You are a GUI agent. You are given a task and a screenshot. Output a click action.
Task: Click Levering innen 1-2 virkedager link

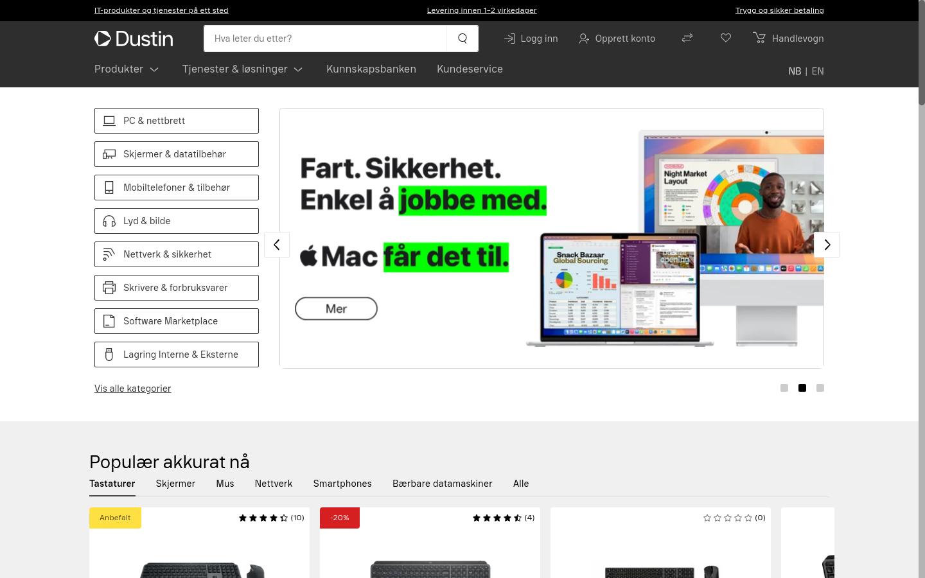[x=482, y=10]
